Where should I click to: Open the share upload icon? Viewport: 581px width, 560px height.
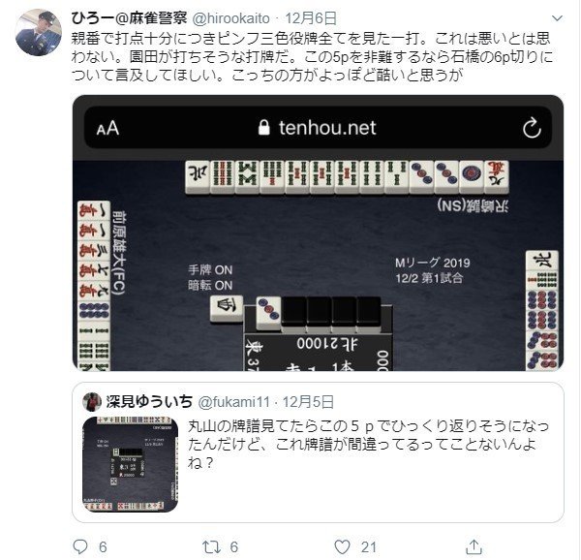474,547
